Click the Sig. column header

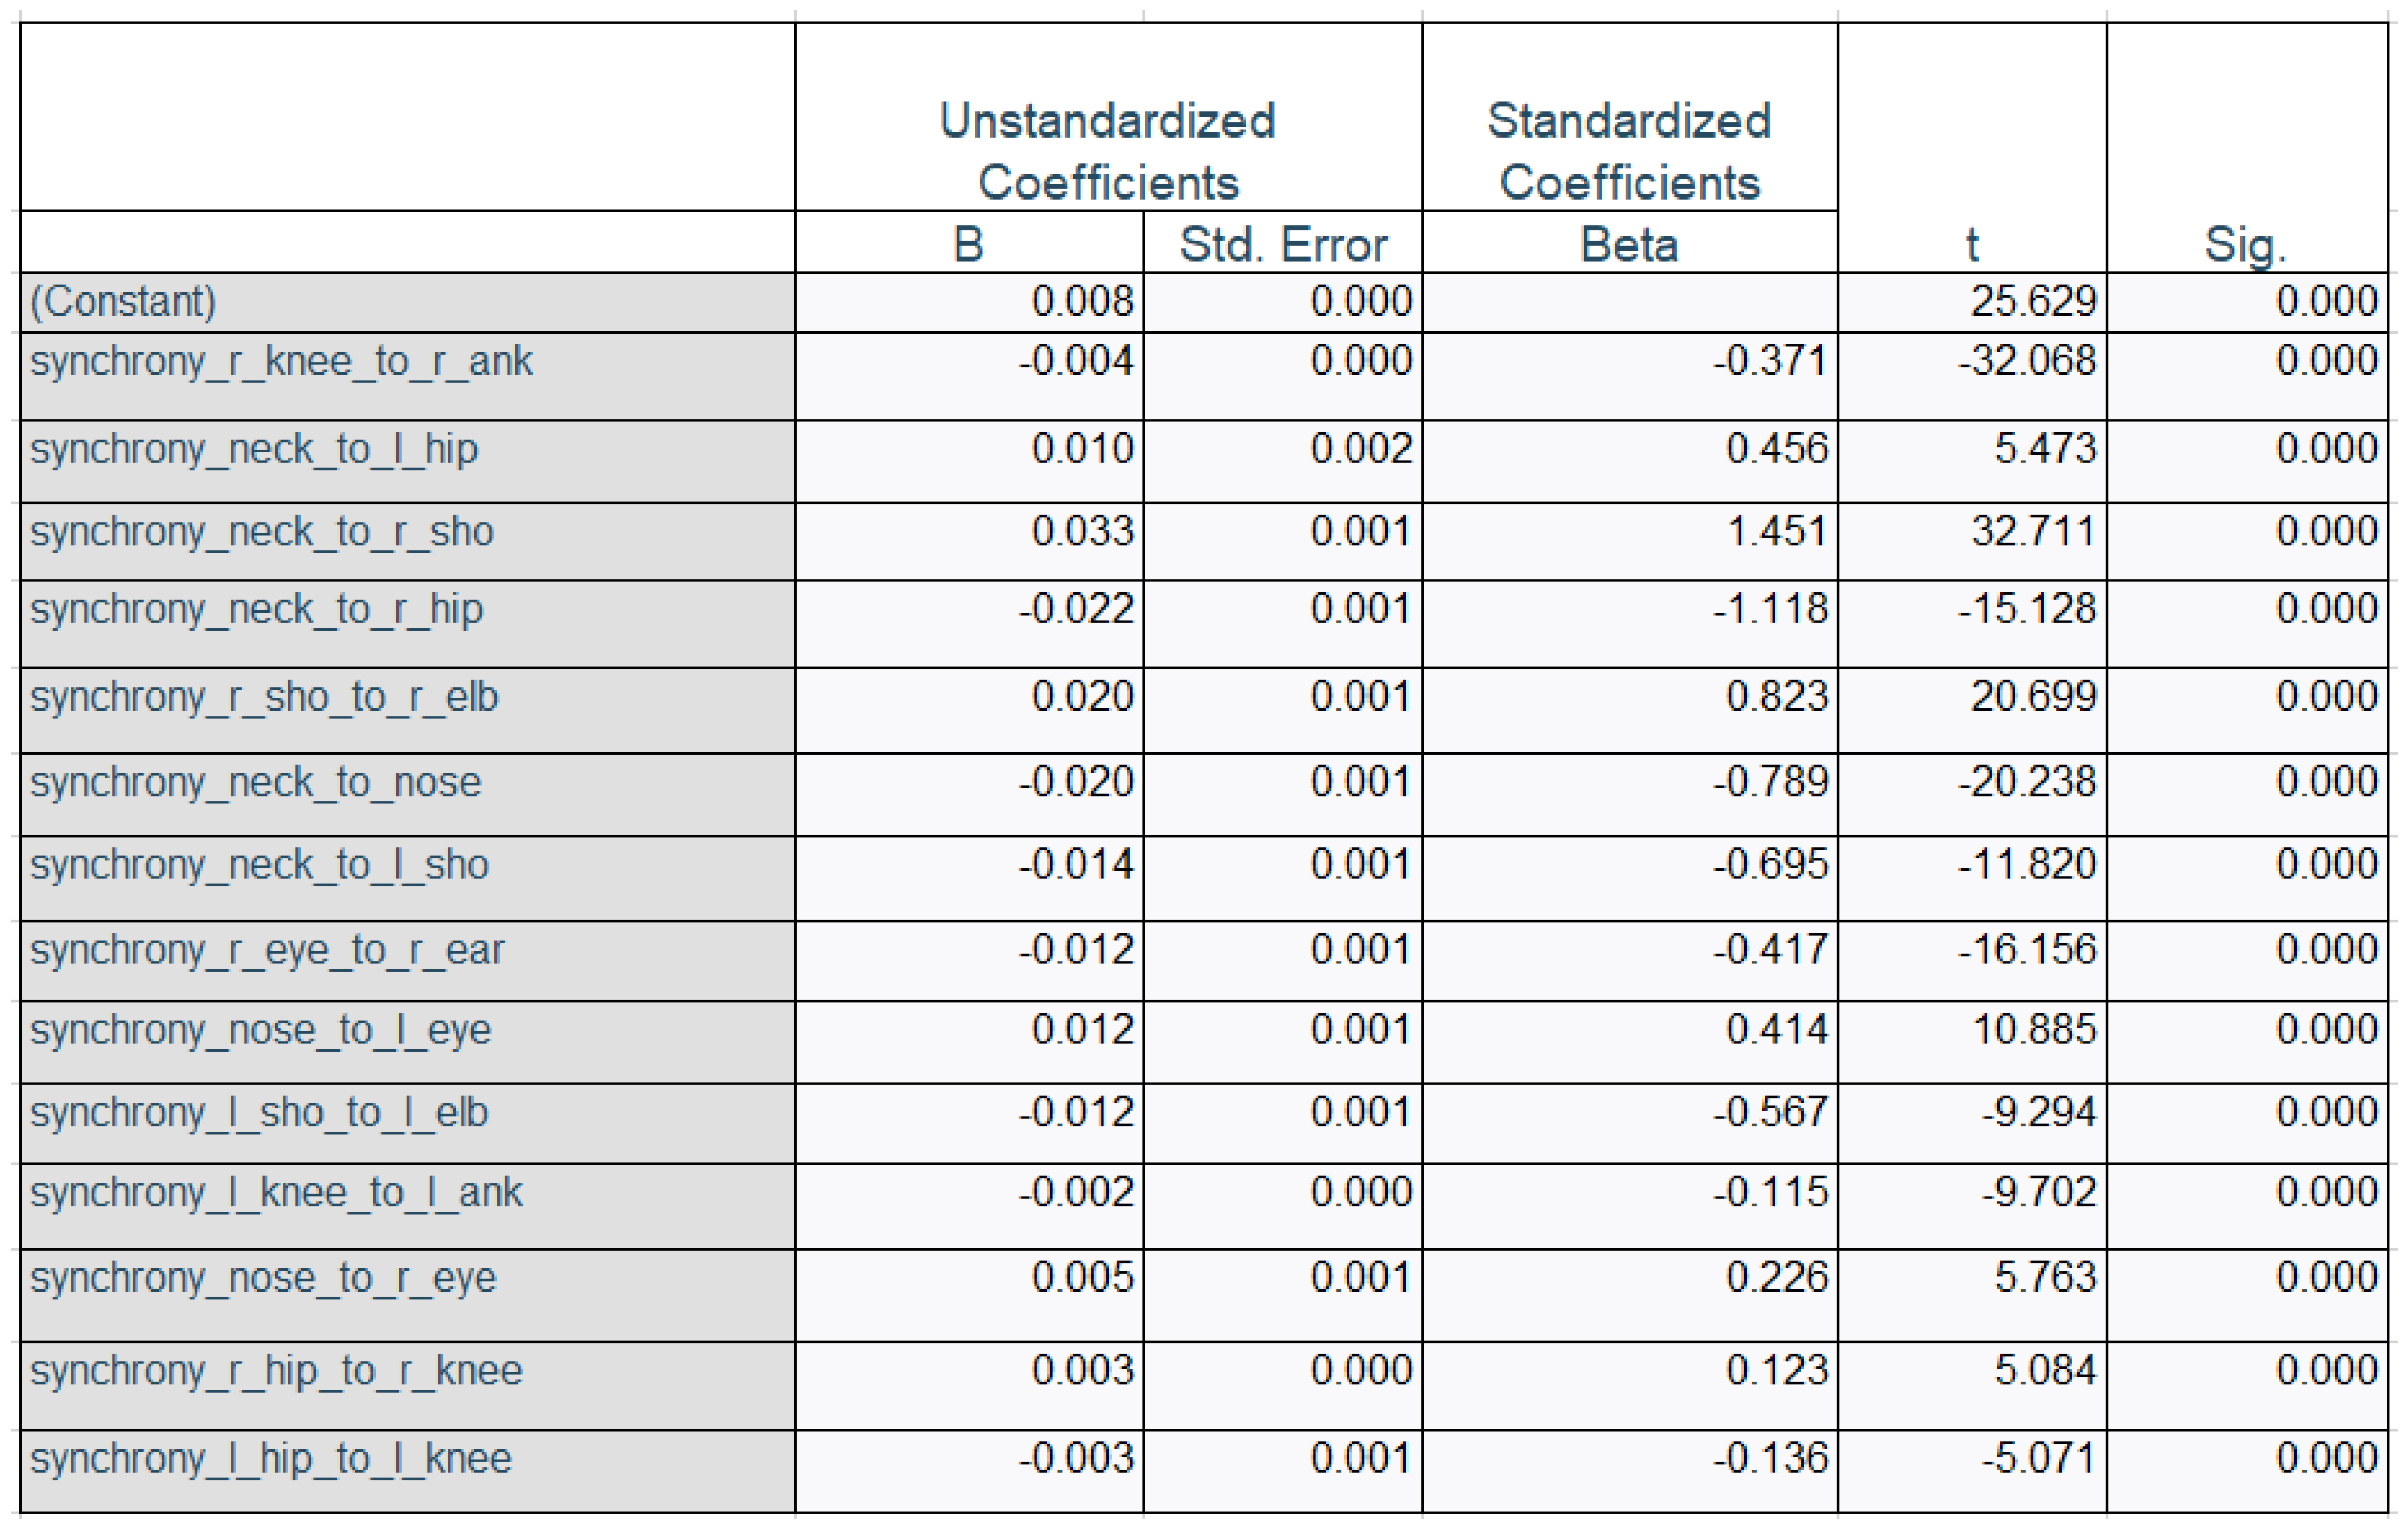tap(2245, 245)
